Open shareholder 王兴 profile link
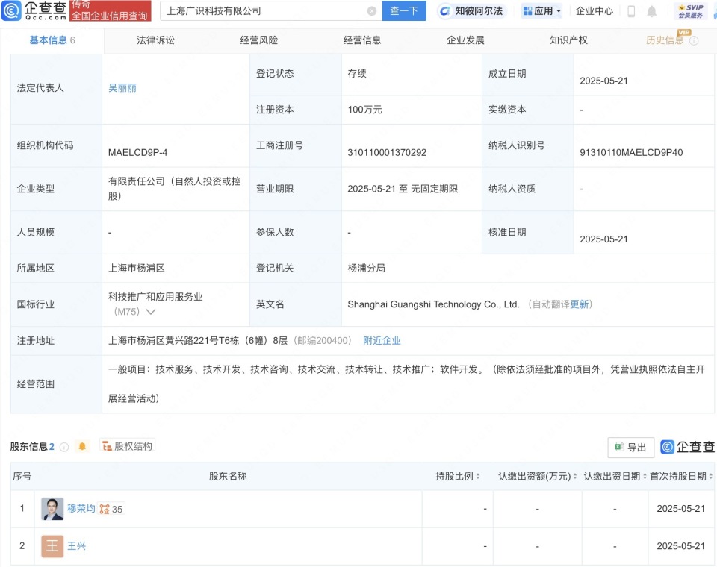Image resolution: width=717 pixels, height=567 pixels. (76, 546)
